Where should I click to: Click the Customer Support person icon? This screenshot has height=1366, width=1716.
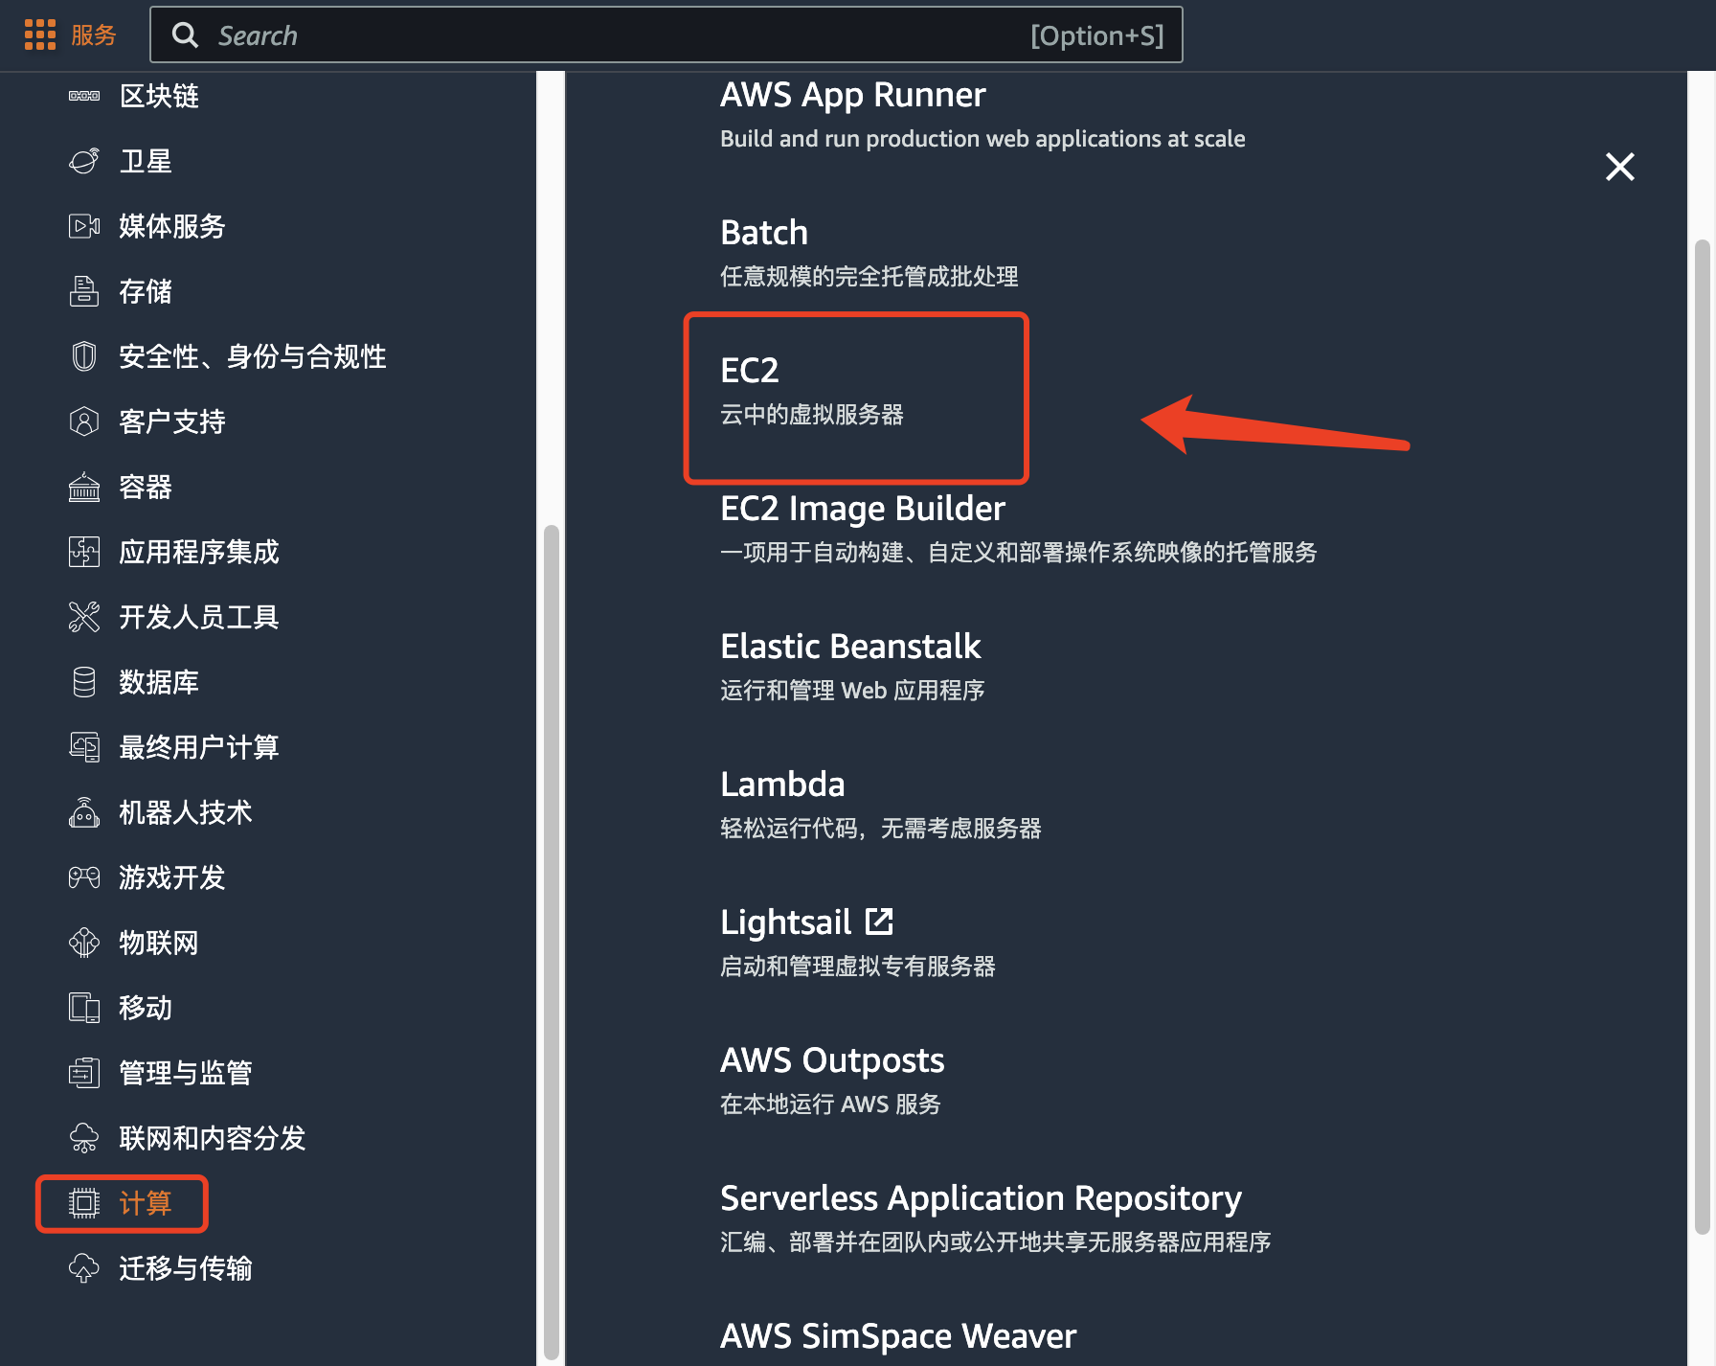(84, 421)
